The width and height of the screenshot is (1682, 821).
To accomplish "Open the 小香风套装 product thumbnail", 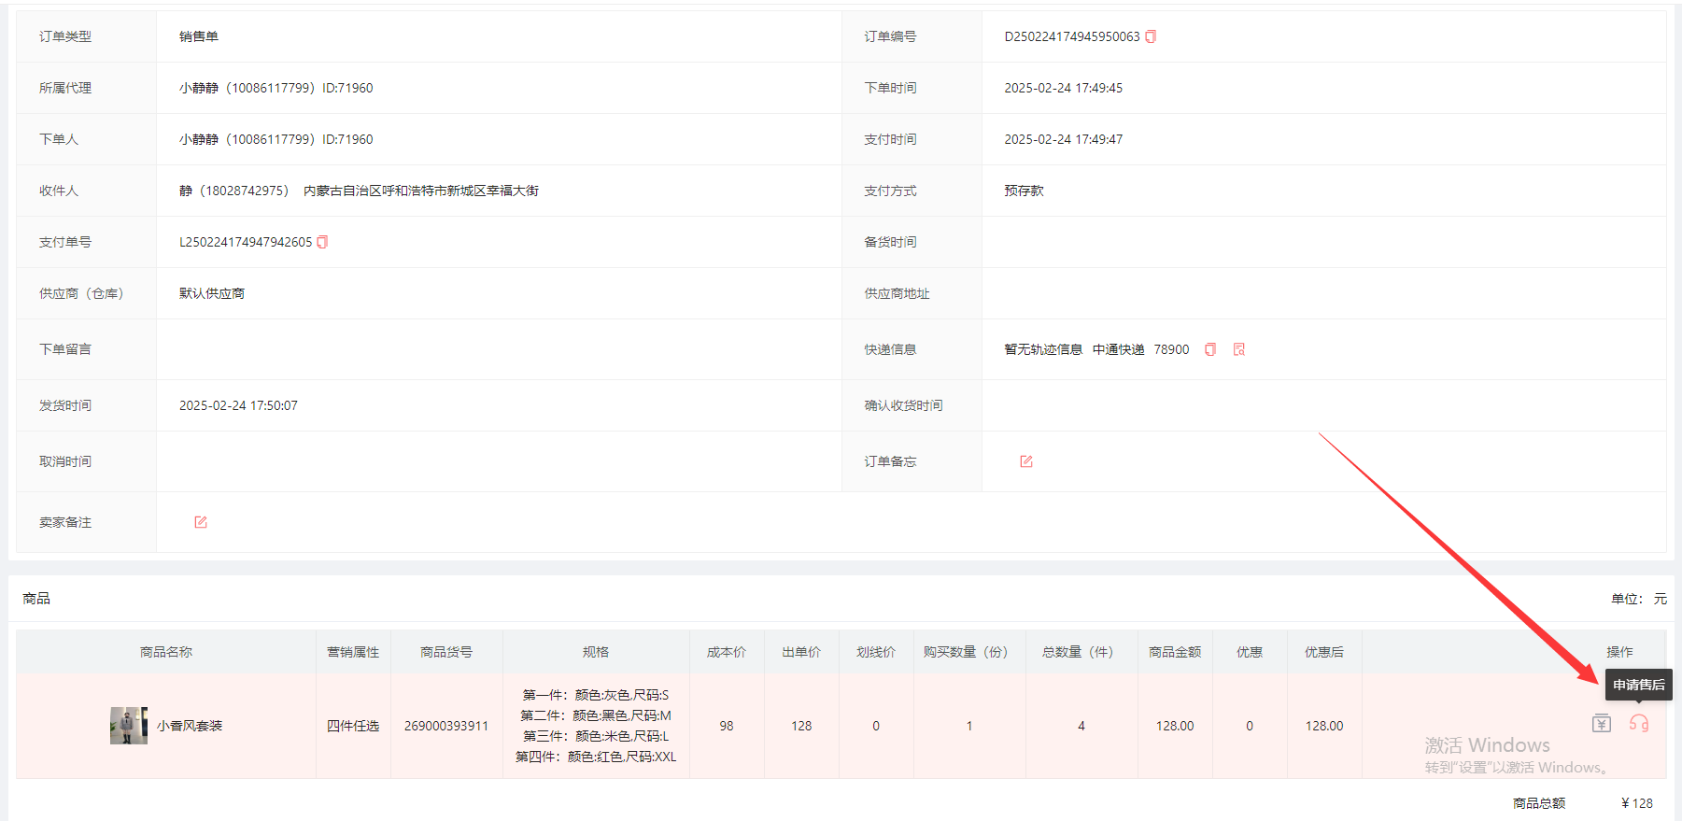I will pyautogui.click(x=128, y=726).
